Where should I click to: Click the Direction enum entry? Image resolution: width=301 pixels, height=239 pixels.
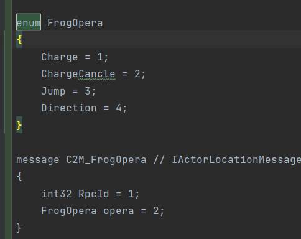pyautogui.click(x=69, y=108)
